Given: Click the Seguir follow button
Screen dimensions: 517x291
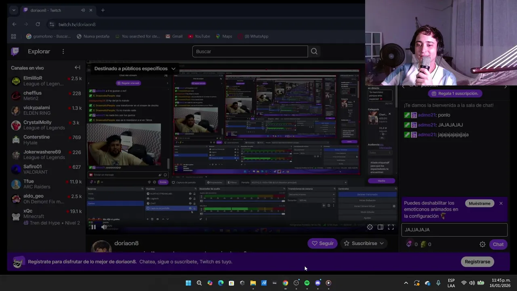Looking at the screenshot, I should click(322, 243).
